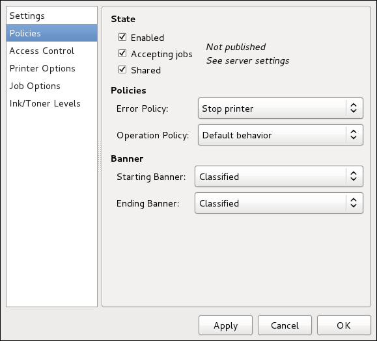Viewport: 377px width, 341px height.
Task: View Ink/Toner Levels section
Action: pyautogui.click(x=51, y=103)
